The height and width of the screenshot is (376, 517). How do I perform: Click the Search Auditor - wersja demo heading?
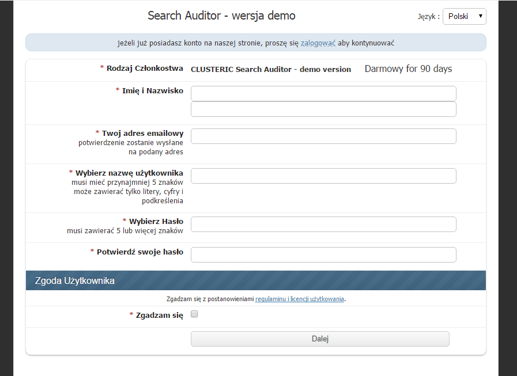[221, 16]
